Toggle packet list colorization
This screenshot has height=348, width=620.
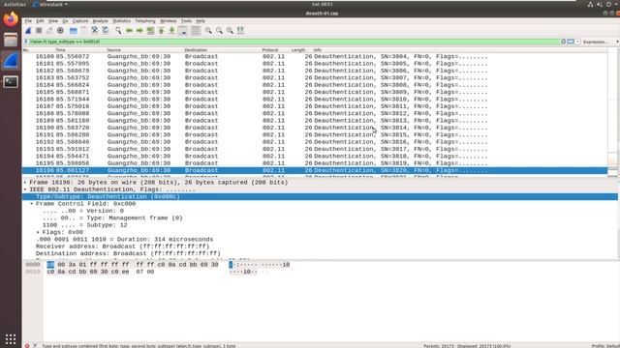coord(196,30)
